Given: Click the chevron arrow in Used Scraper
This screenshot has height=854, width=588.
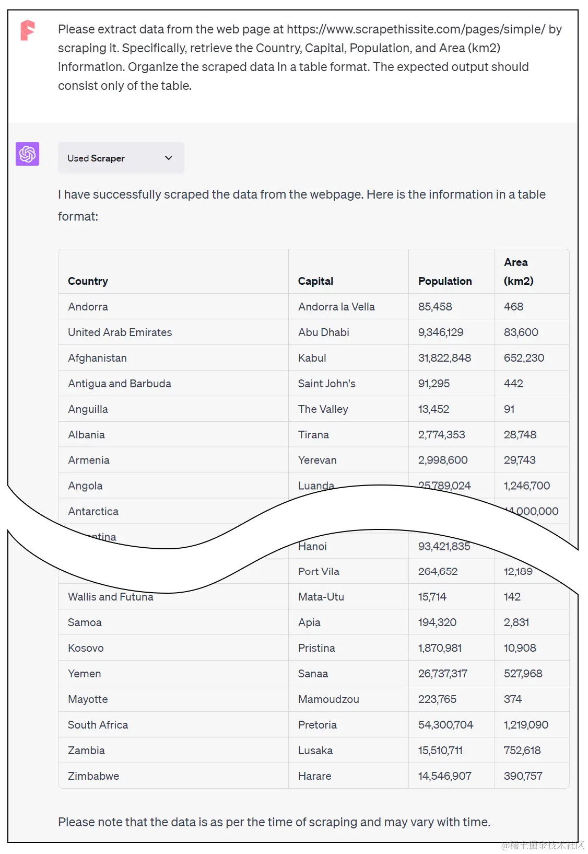Looking at the screenshot, I should (x=168, y=158).
